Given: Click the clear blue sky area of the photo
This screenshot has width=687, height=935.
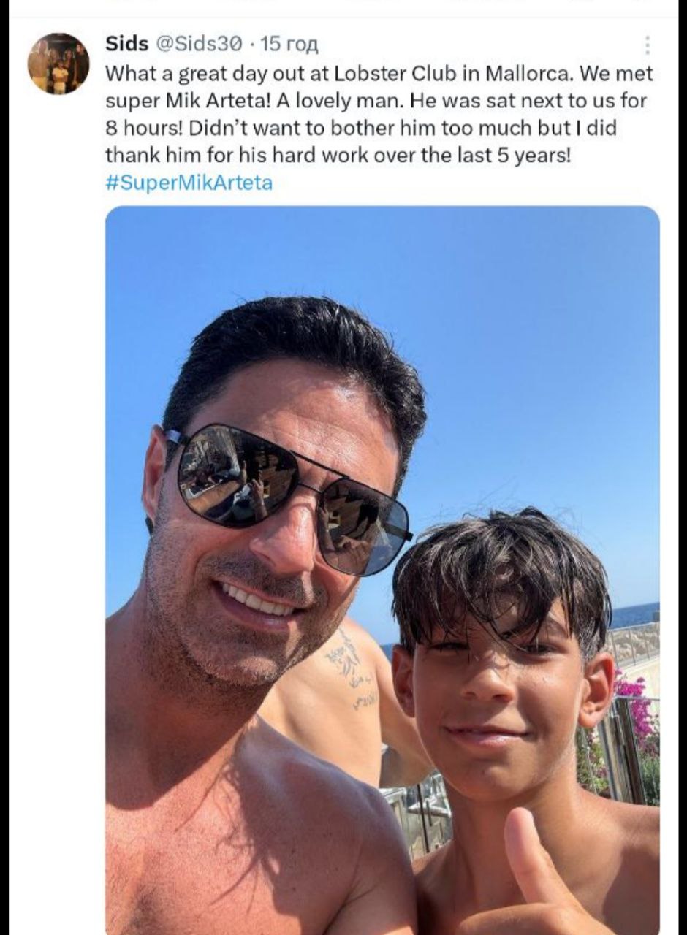Looking at the screenshot, I should [512, 329].
